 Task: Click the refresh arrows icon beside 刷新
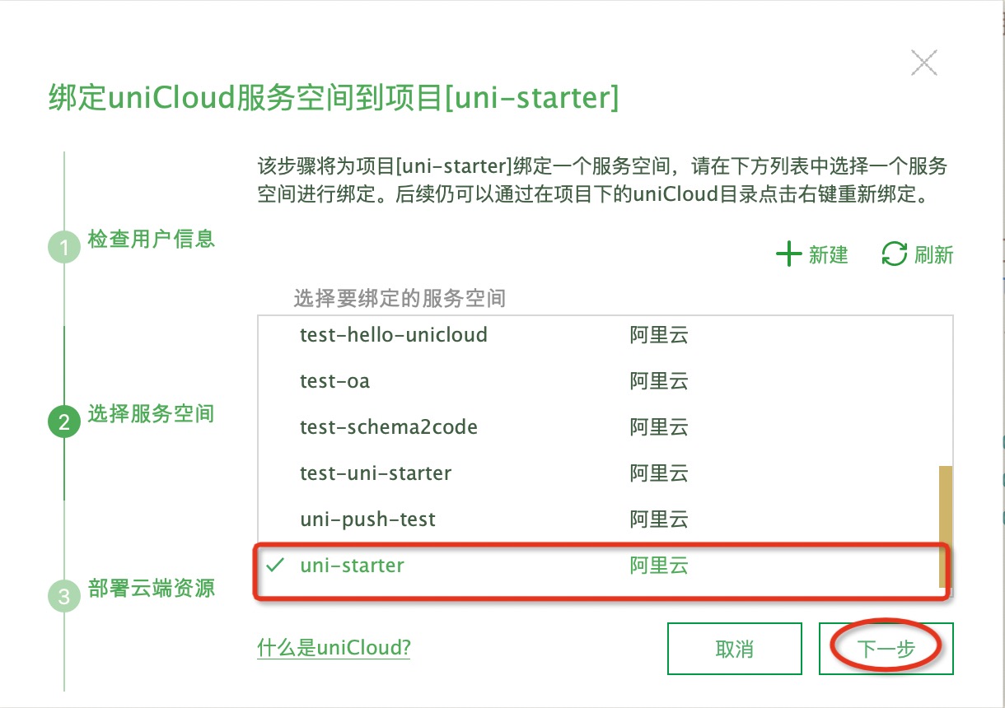(x=894, y=254)
